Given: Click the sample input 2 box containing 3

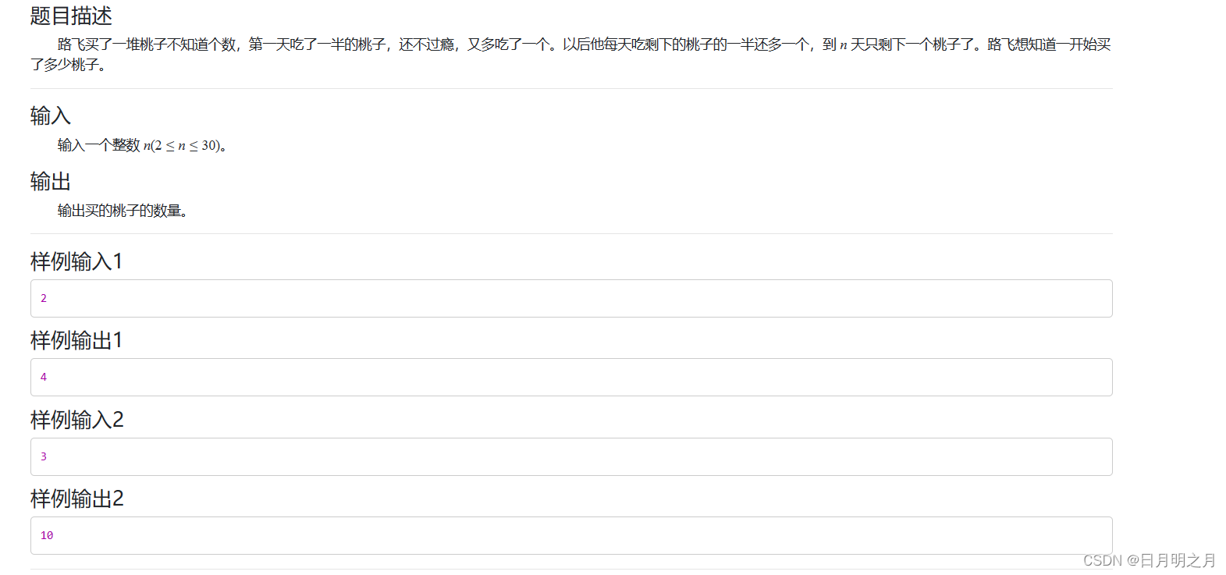Looking at the screenshot, I should point(571,456).
